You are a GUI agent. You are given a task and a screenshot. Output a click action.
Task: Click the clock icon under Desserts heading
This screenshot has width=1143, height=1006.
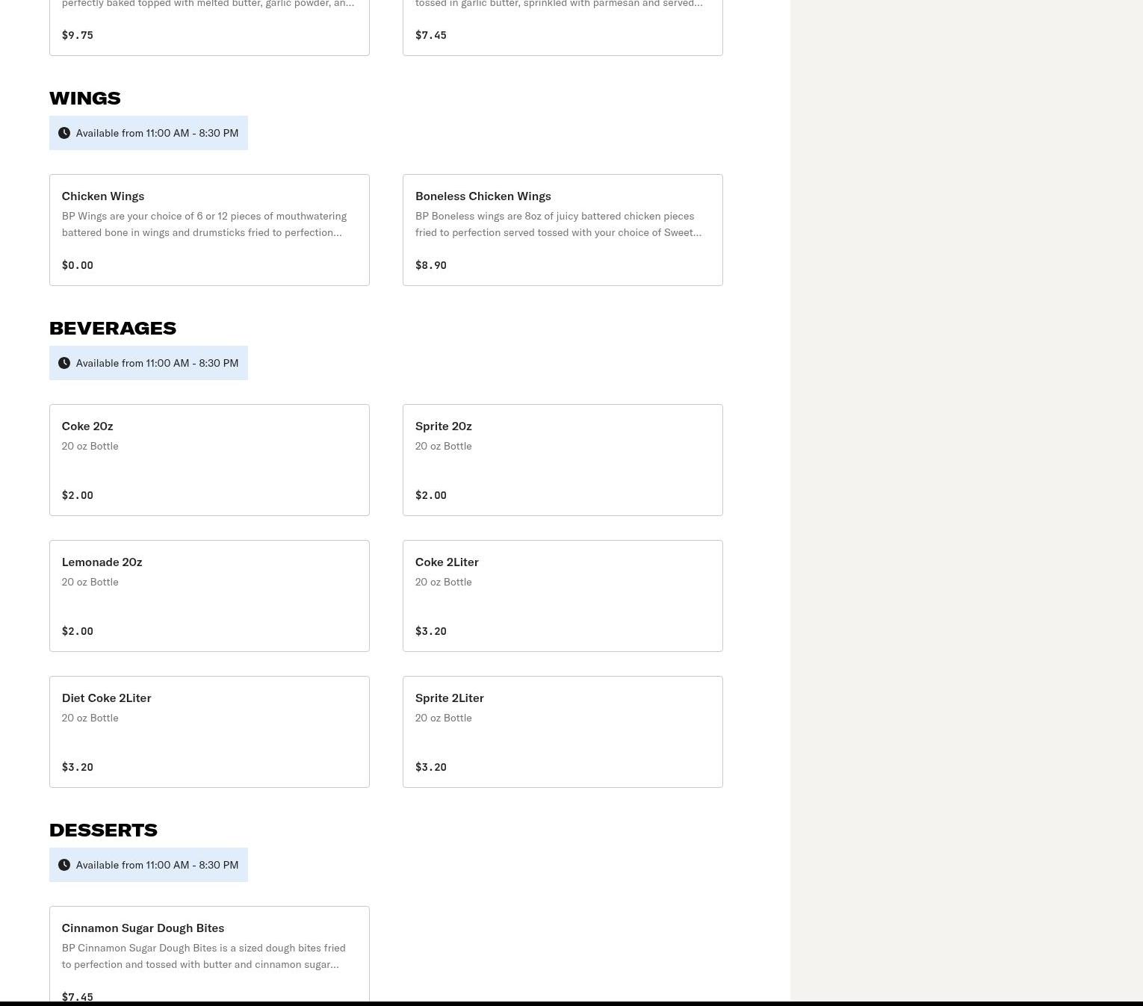(x=64, y=865)
